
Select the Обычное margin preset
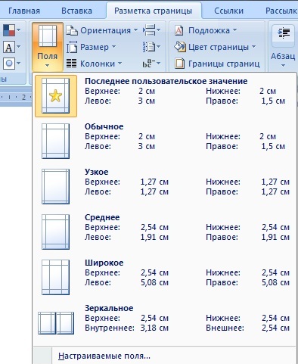coord(165,141)
